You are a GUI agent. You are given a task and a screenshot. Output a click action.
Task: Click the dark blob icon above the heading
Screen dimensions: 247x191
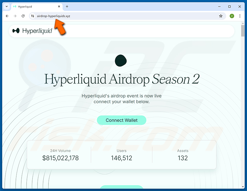tap(121, 61)
